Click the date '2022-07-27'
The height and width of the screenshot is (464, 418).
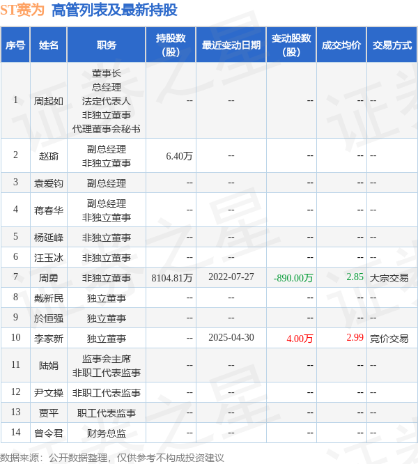pyautogui.click(x=231, y=277)
